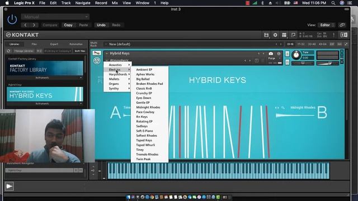Click the instrument wrench edit icon
Viewport: 358px width, 201px height.
pos(97,53)
